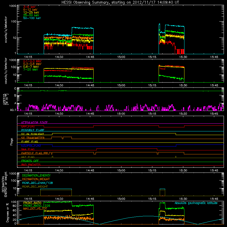Click the green FRONTS_OFF label
This screenshot has height=227, width=227.
pyautogui.click(x=30, y=161)
